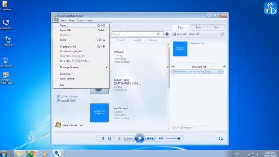Screen dimensions: 279x157
Task: Open the Play menu
Action: tap(71, 20)
